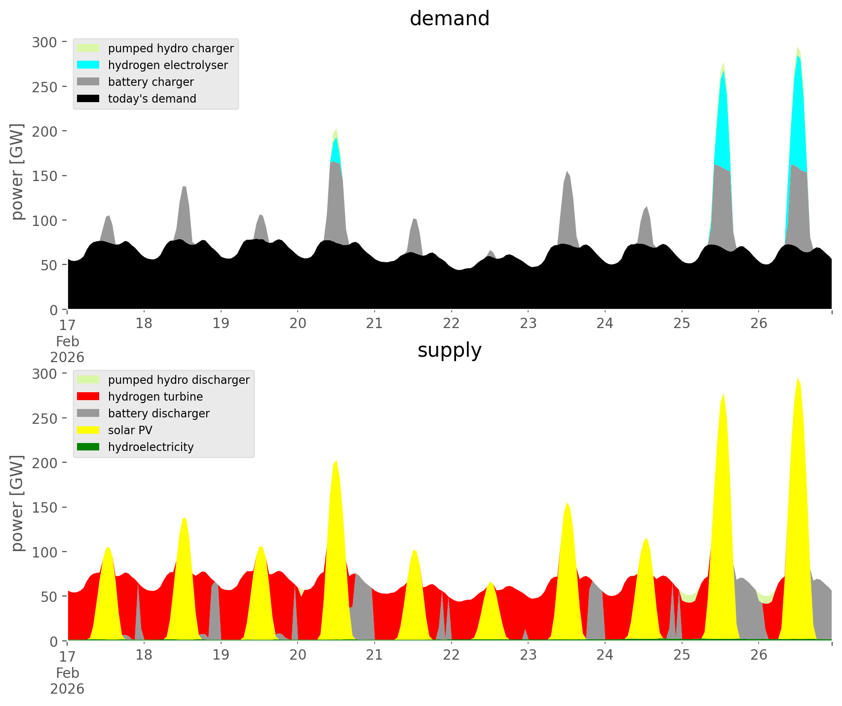This screenshot has width=842, height=706.
Task: Click the "today's demand" legend text
Action: [x=152, y=99]
